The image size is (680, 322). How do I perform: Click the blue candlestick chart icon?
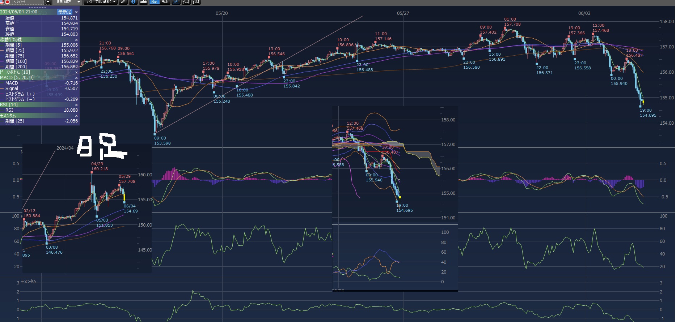(176, 2)
